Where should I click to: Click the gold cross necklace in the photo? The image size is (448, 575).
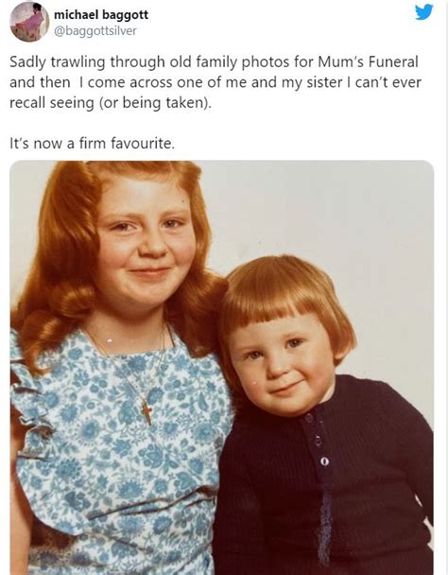point(146,412)
